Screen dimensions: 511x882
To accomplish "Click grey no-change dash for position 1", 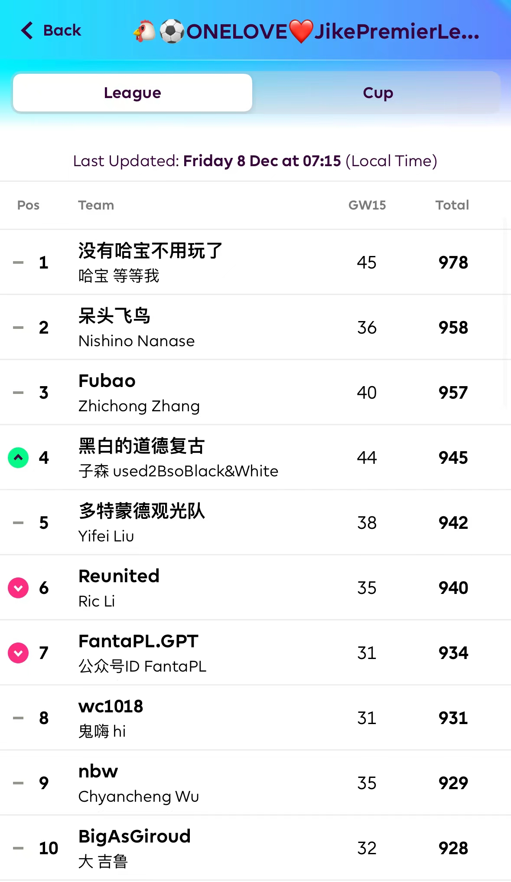I will click(x=18, y=262).
